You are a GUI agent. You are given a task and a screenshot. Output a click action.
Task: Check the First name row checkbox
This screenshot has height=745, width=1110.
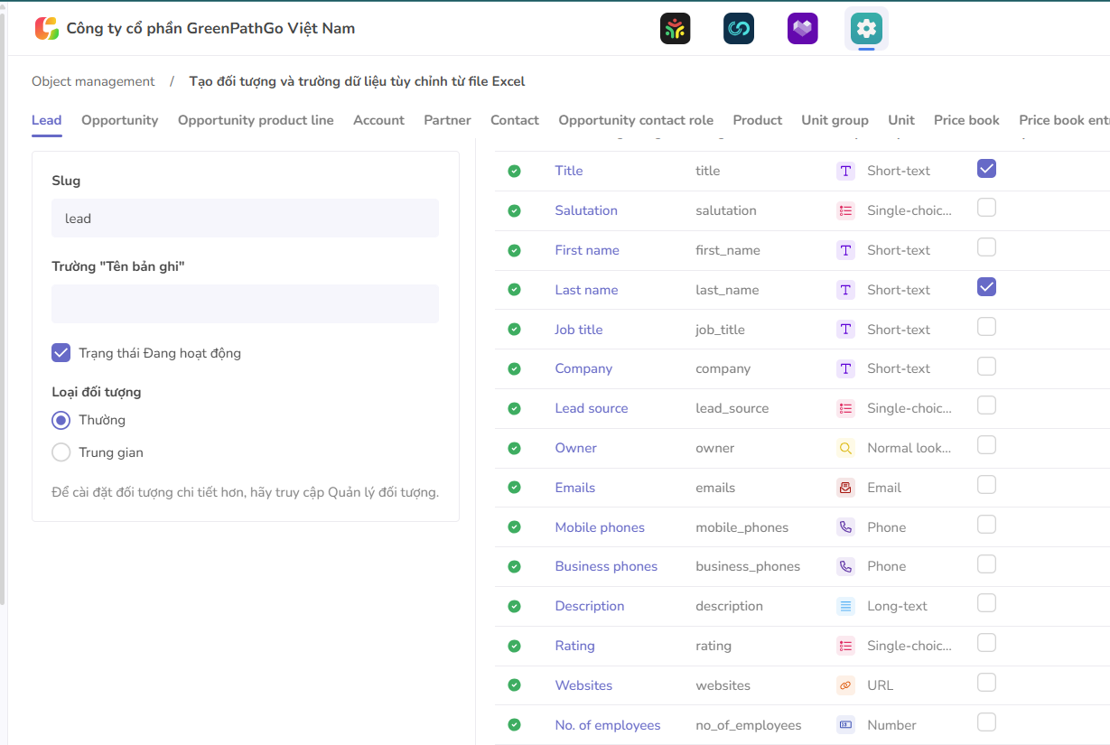(x=987, y=247)
